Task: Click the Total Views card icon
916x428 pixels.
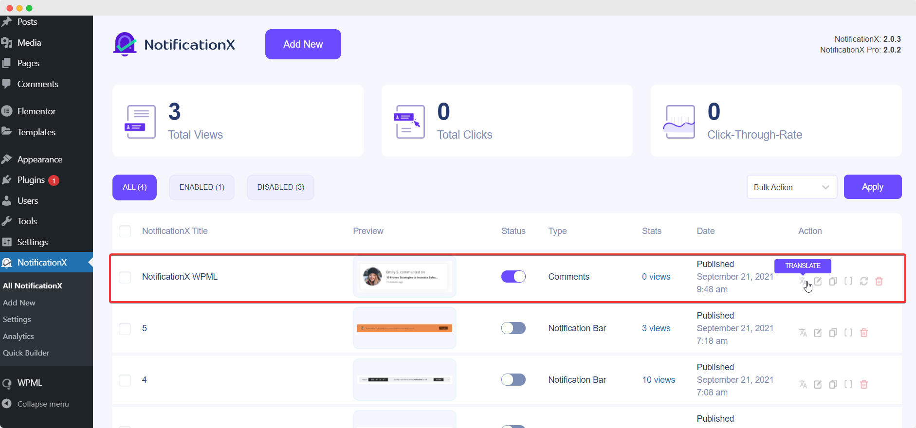Action: tap(141, 122)
